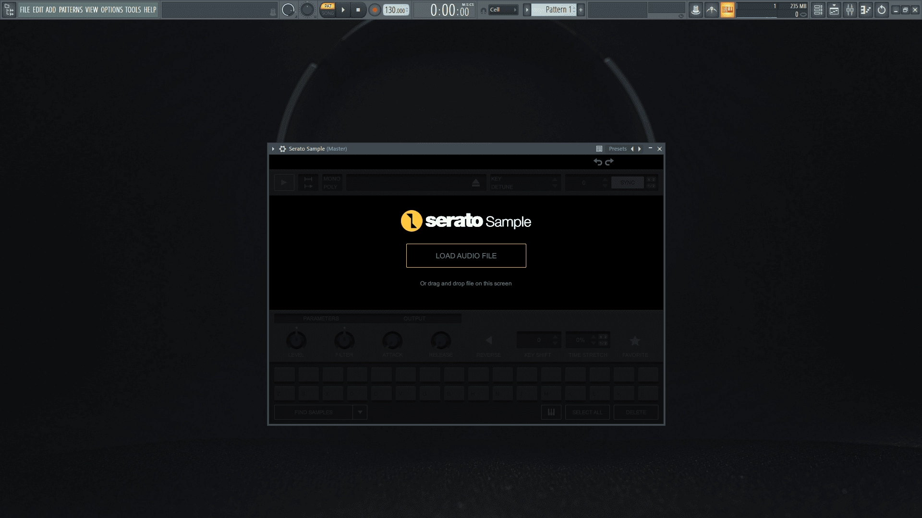Open the tempo tapper metronome icon

[x=711, y=10]
